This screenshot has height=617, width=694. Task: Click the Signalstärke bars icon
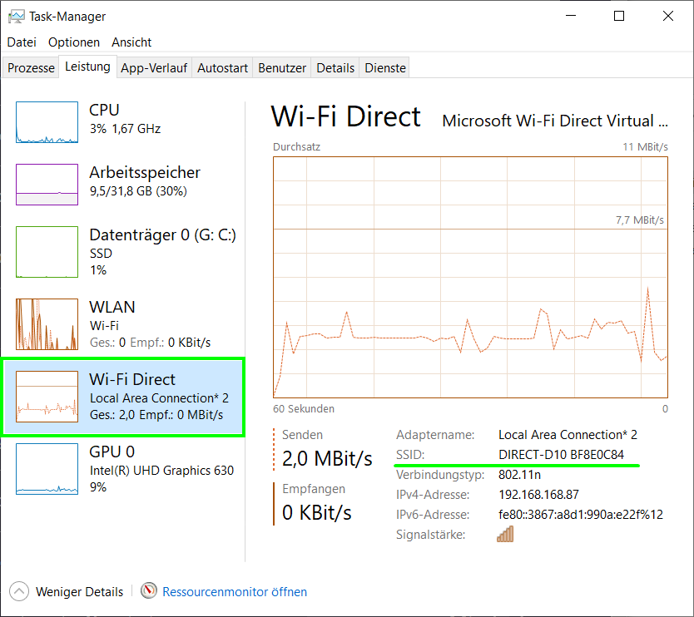505,534
